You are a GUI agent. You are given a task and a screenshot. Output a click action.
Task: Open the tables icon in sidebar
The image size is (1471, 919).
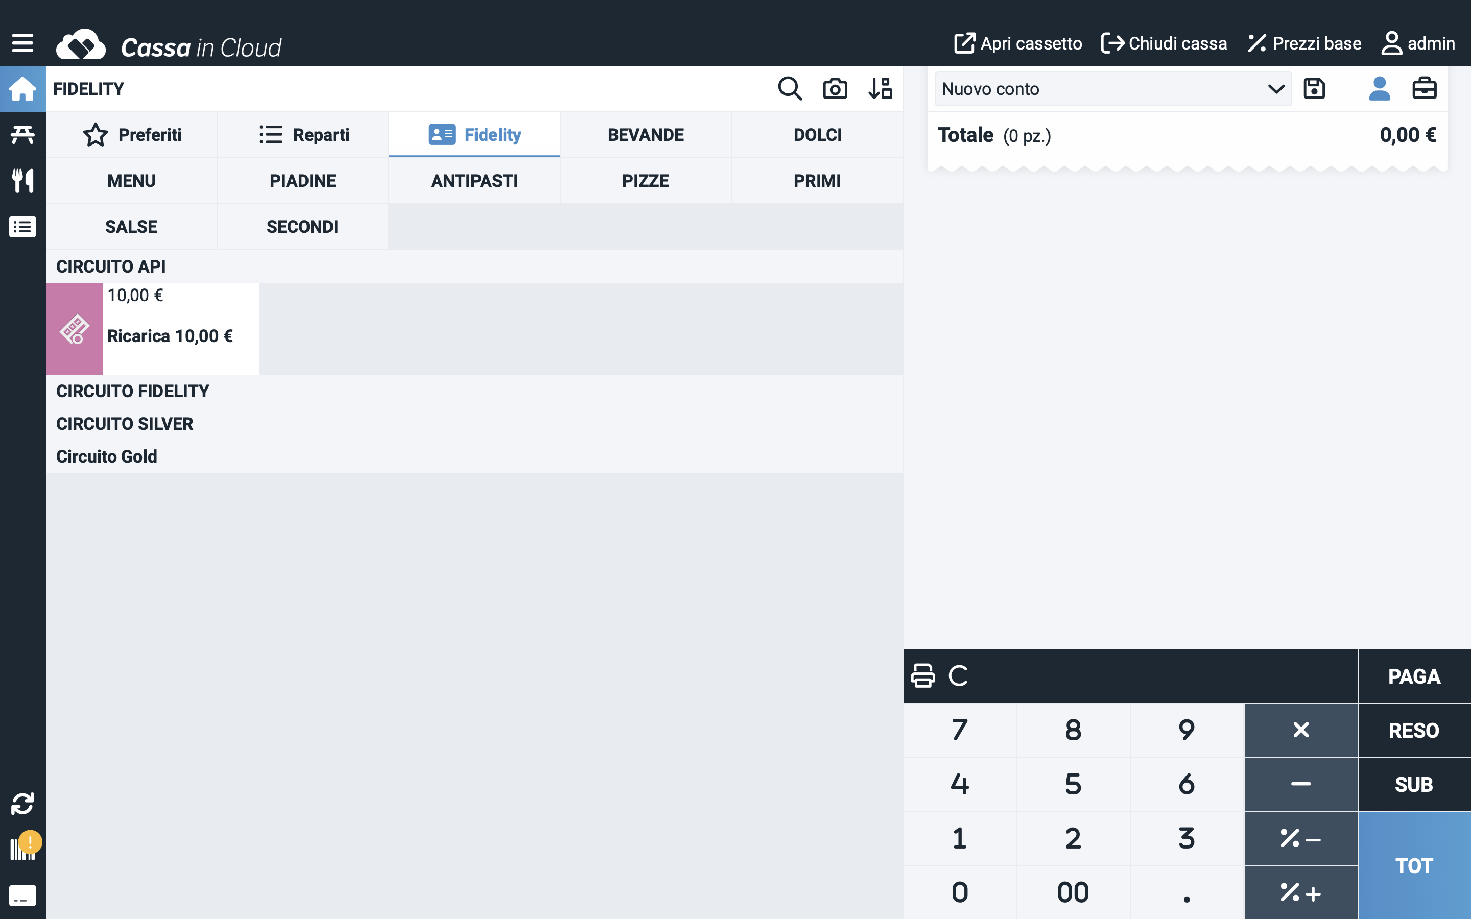[x=22, y=134]
